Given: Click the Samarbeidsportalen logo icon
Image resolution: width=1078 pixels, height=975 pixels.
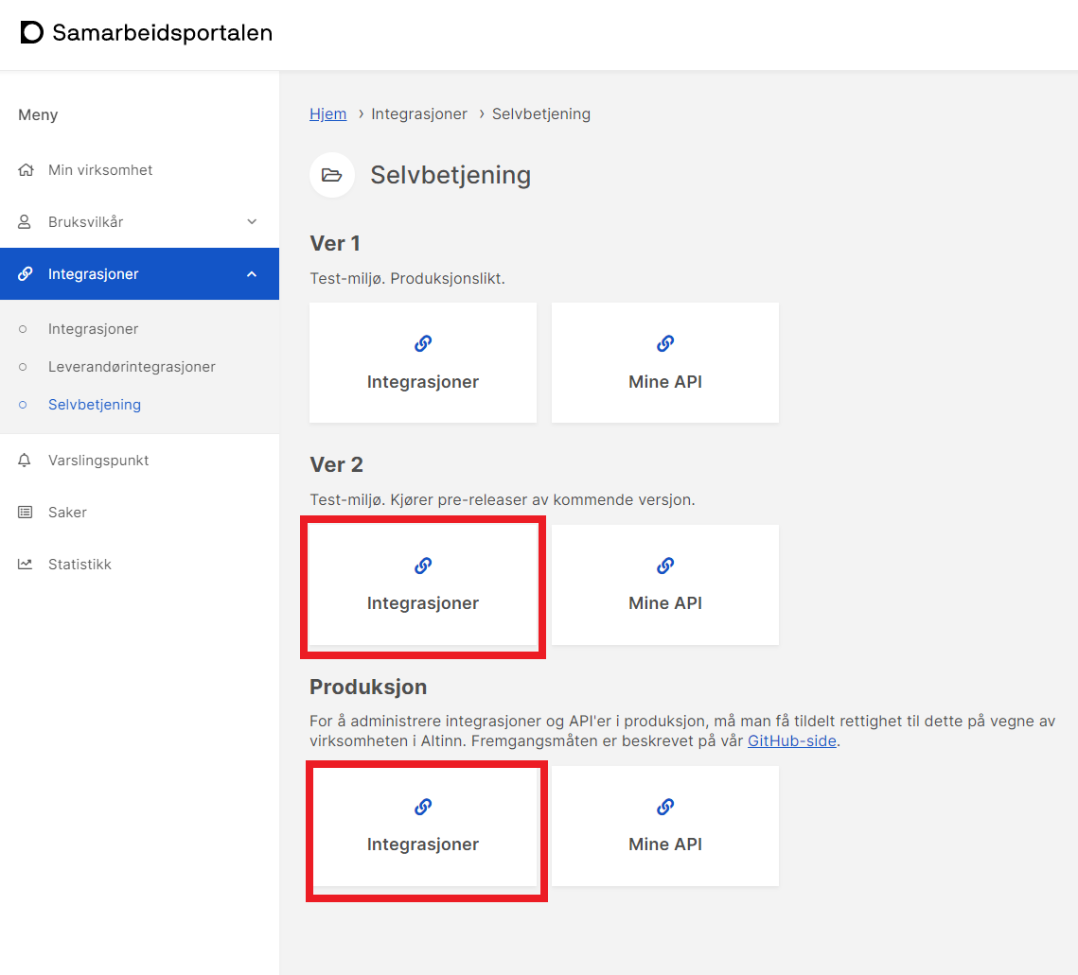Looking at the screenshot, I should 31,32.
